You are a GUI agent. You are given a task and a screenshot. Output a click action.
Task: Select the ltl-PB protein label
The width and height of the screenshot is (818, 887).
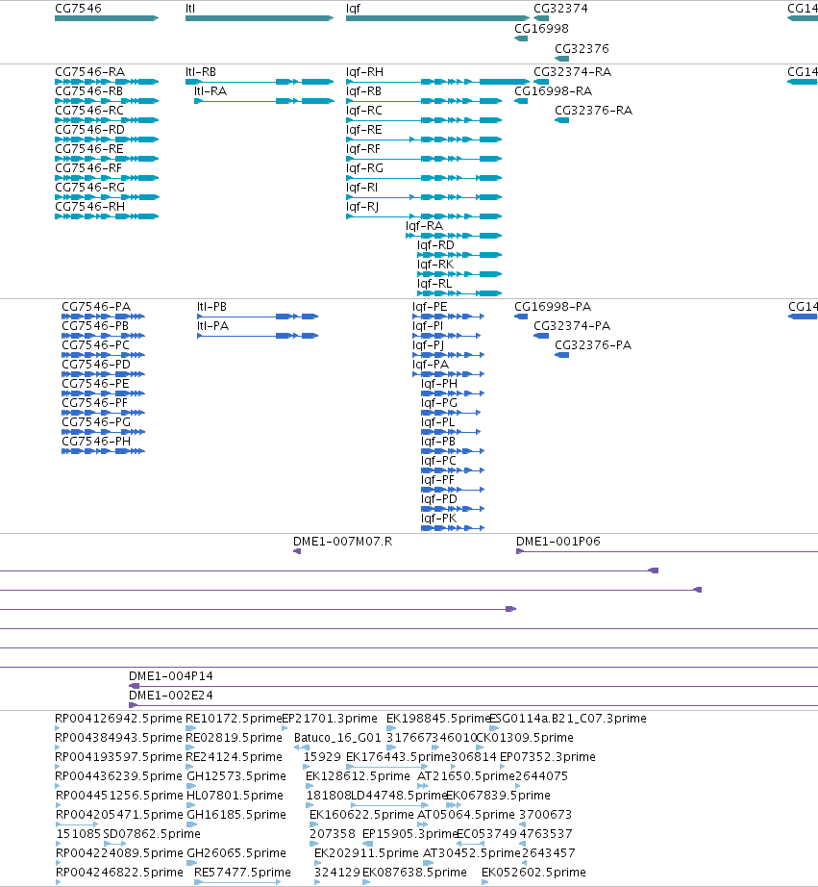pyautogui.click(x=212, y=307)
